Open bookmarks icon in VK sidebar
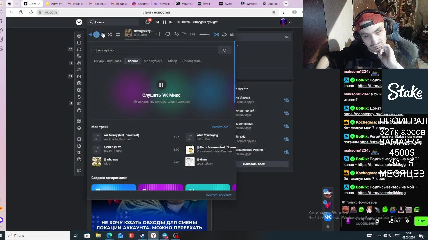Image resolution: width=428 pixels, height=240 pixels. [x=79, y=139]
